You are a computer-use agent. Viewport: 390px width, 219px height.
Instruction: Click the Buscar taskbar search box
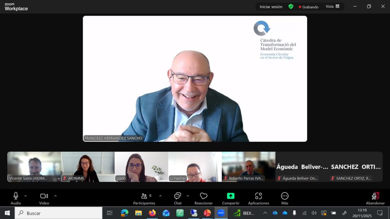point(59,213)
